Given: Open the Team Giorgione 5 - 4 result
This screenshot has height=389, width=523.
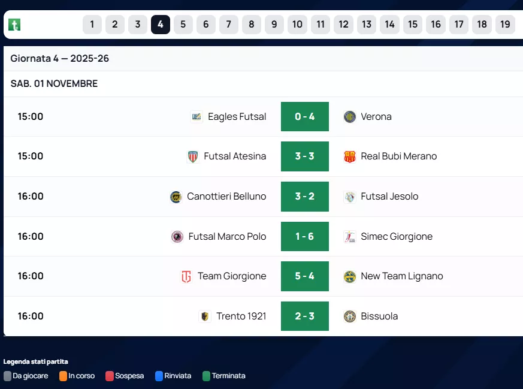Looking at the screenshot, I should click(304, 276).
